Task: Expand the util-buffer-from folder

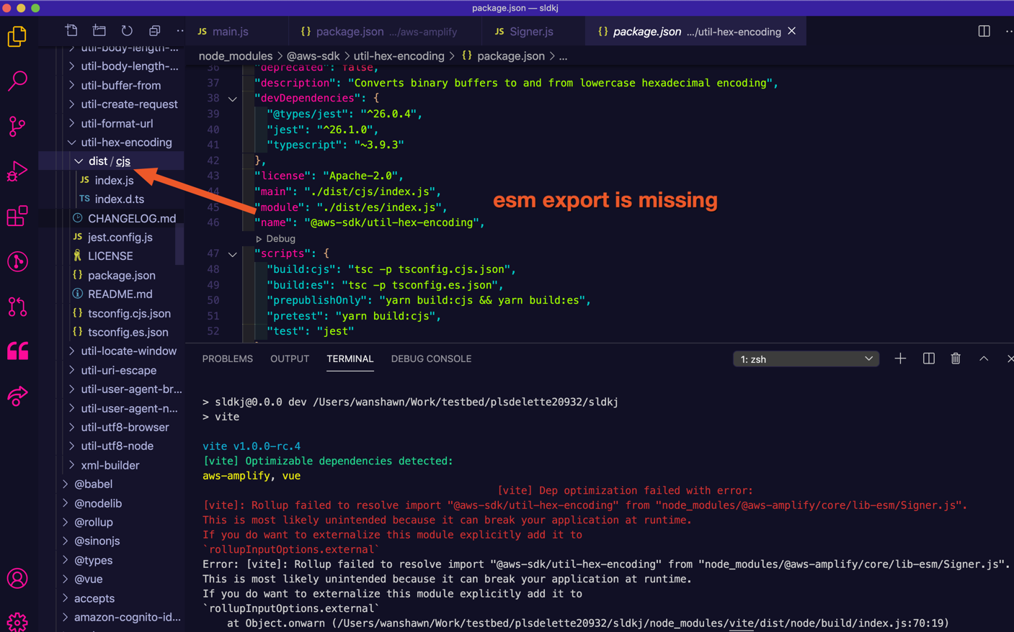Action: point(112,85)
